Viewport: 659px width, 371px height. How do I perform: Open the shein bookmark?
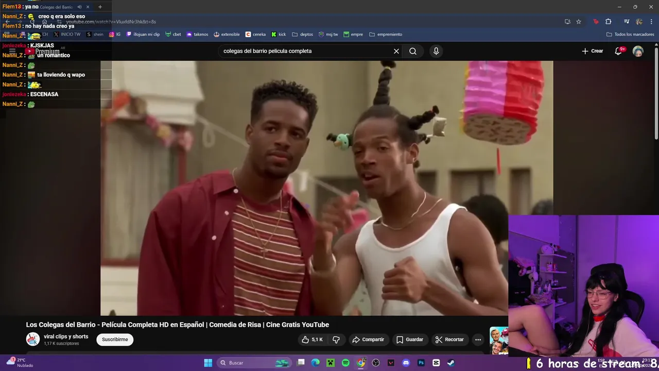pos(95,35)
